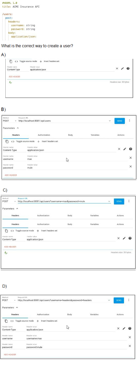Click the SEND button in option C
138x376 pixels.
119,201
